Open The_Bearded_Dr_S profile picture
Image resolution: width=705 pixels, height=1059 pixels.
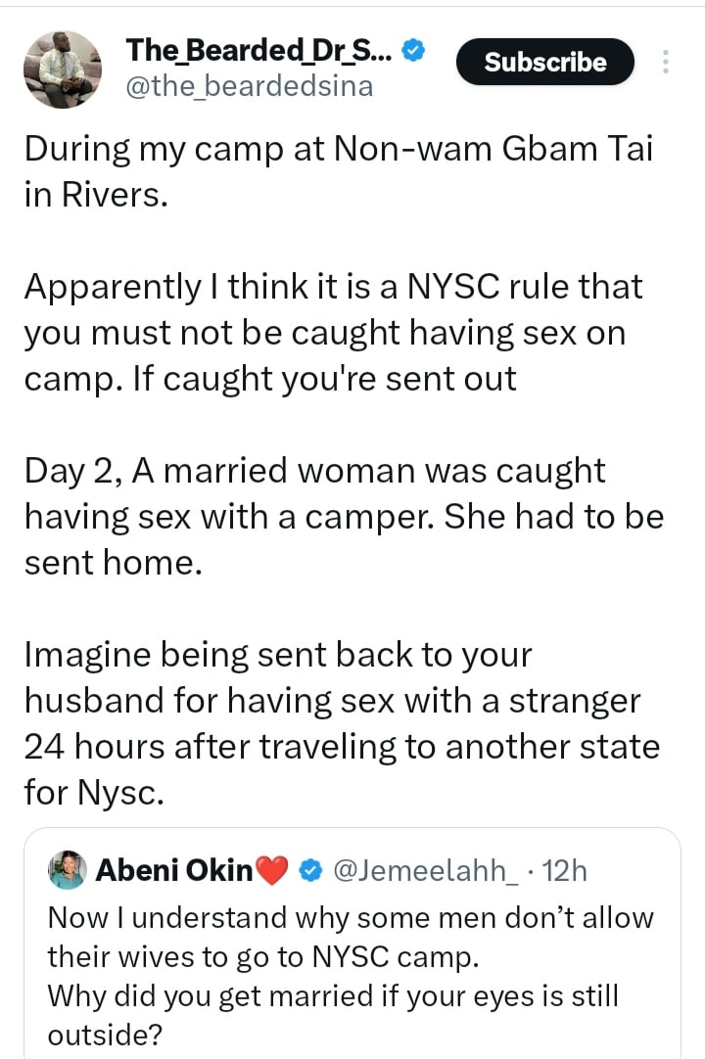click(62, 68)
